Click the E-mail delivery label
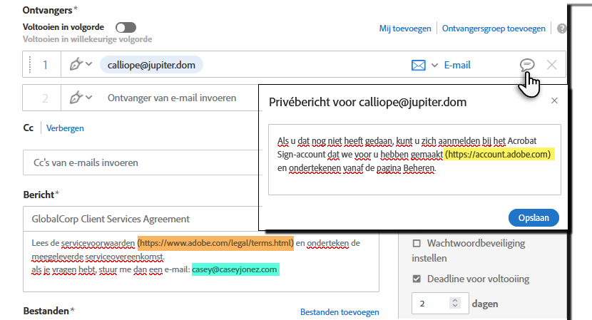Screen dimensions: 592x320 pos(457,66)
